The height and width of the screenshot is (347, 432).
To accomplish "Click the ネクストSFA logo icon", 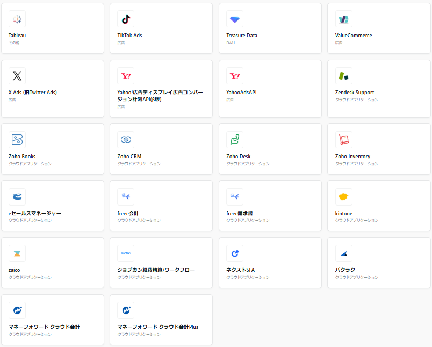I will tap(235, 253).
